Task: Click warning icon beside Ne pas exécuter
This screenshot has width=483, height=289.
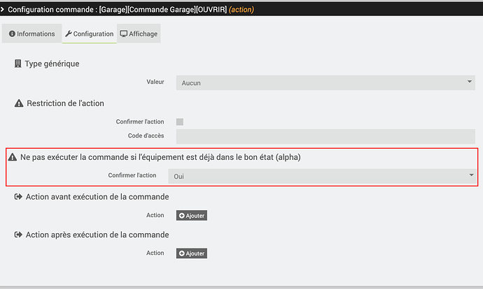Action: coord(13,157)
